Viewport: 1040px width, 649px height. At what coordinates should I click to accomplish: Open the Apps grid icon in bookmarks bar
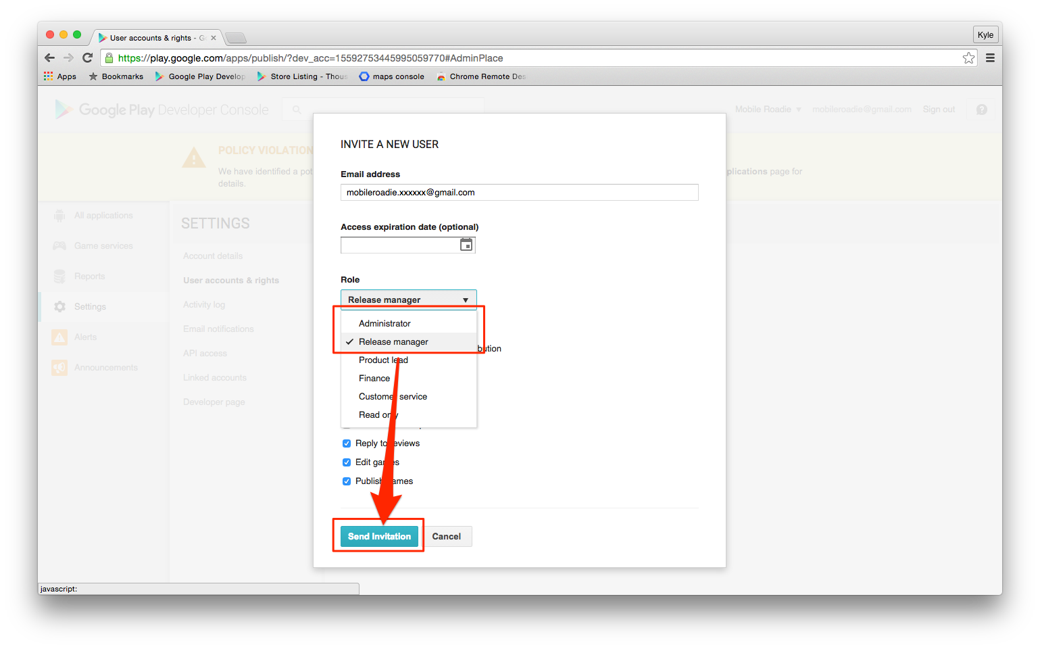coord(49,76)
